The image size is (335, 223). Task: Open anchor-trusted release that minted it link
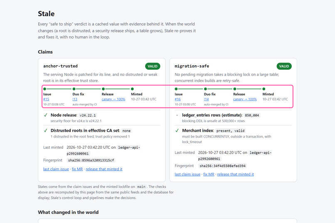click(x=104, y=169)
